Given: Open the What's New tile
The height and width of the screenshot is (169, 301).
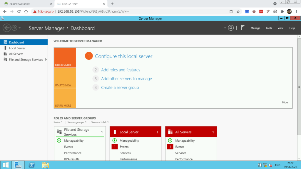Looking at the screenshot, I should 65,78.
